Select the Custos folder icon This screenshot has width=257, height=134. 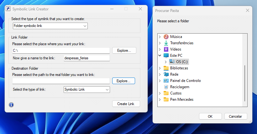(166, 93)
